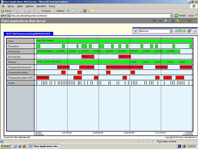
Task: Open the Plik menu
Action: (x=3, y=6)
